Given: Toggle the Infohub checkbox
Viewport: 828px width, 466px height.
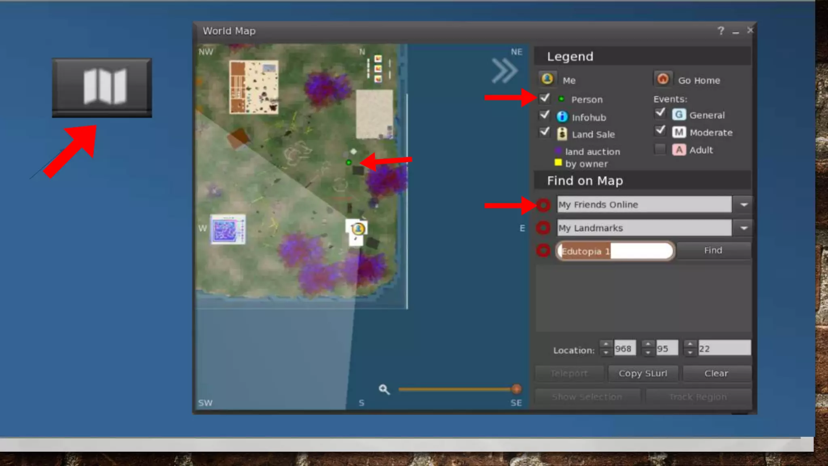Looking at the screenshot, I should pos(545,115).
